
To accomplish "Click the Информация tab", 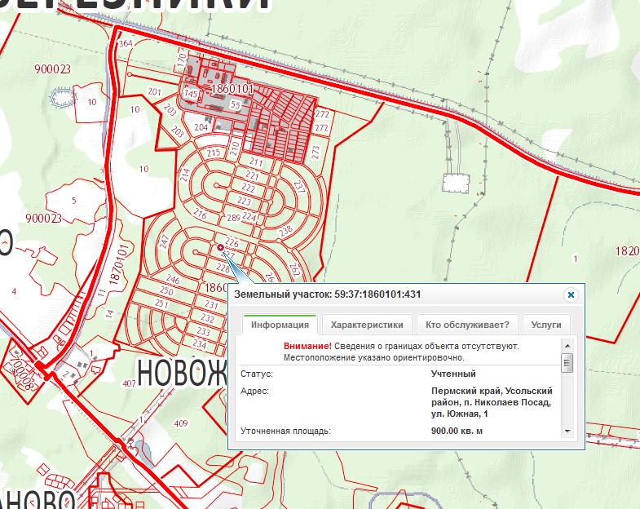I will coord(280,325).
